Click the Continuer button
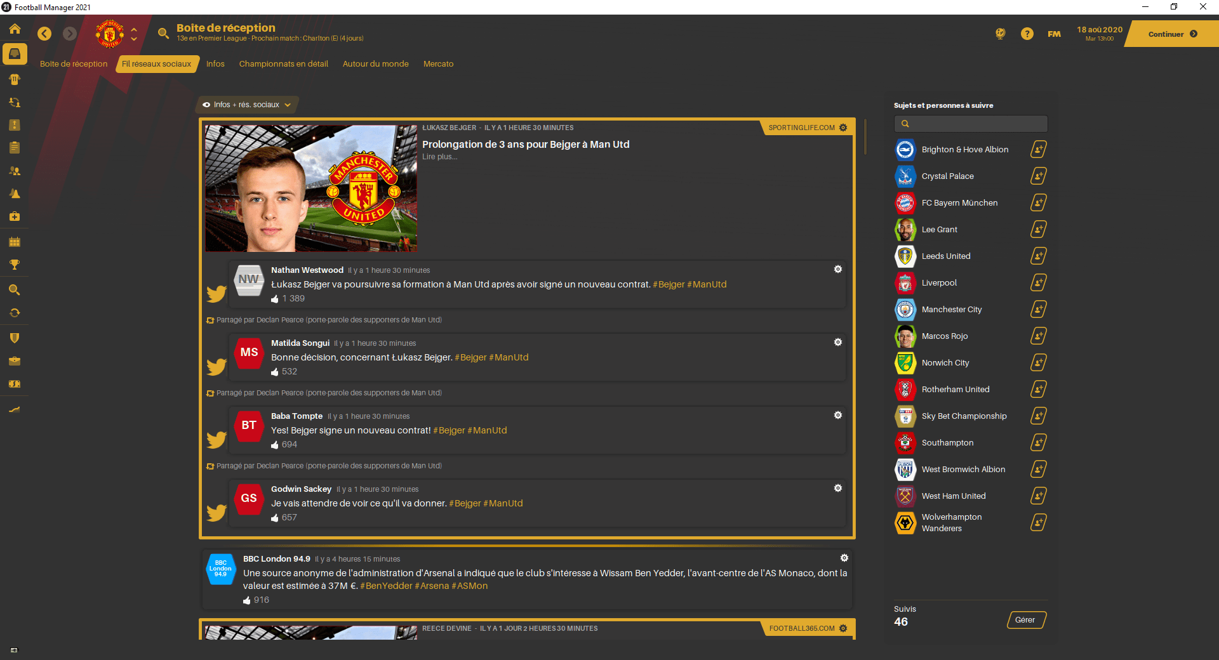 click(1172, 34)
